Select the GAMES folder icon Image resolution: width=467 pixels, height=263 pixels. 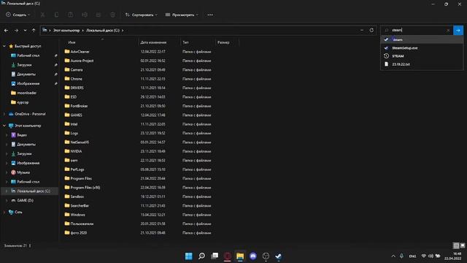pyautogui.click(x=67, y=115)
